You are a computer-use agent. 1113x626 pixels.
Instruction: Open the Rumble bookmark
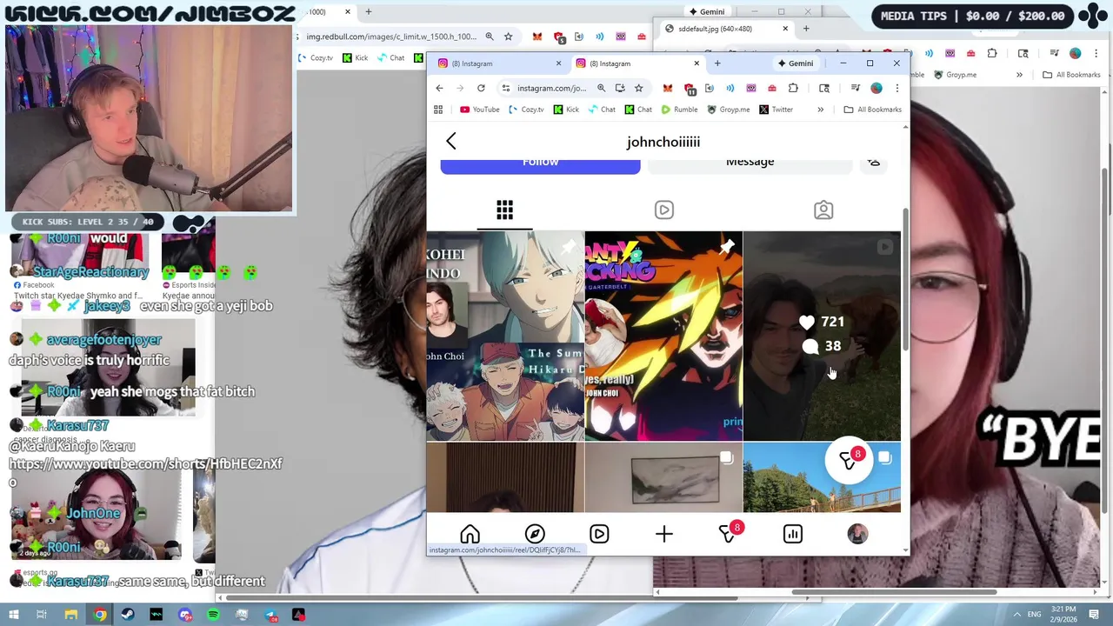pos(679,110)
